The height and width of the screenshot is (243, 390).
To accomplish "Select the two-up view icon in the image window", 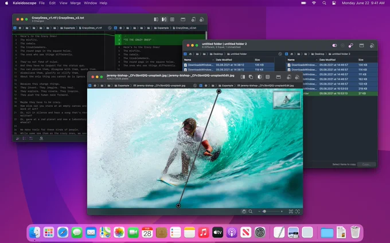I will (243, 77).
